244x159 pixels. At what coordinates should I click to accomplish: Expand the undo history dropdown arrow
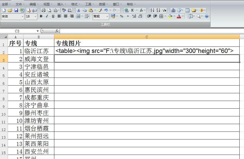tap(110, 10)
